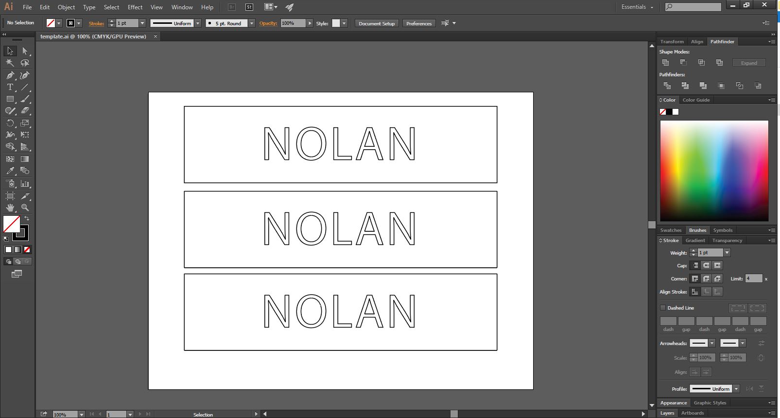Image resolution: width=780 pixels, height=418 pixels.
Task: Swap fill and stroke colors
Action: click(27, 218)
